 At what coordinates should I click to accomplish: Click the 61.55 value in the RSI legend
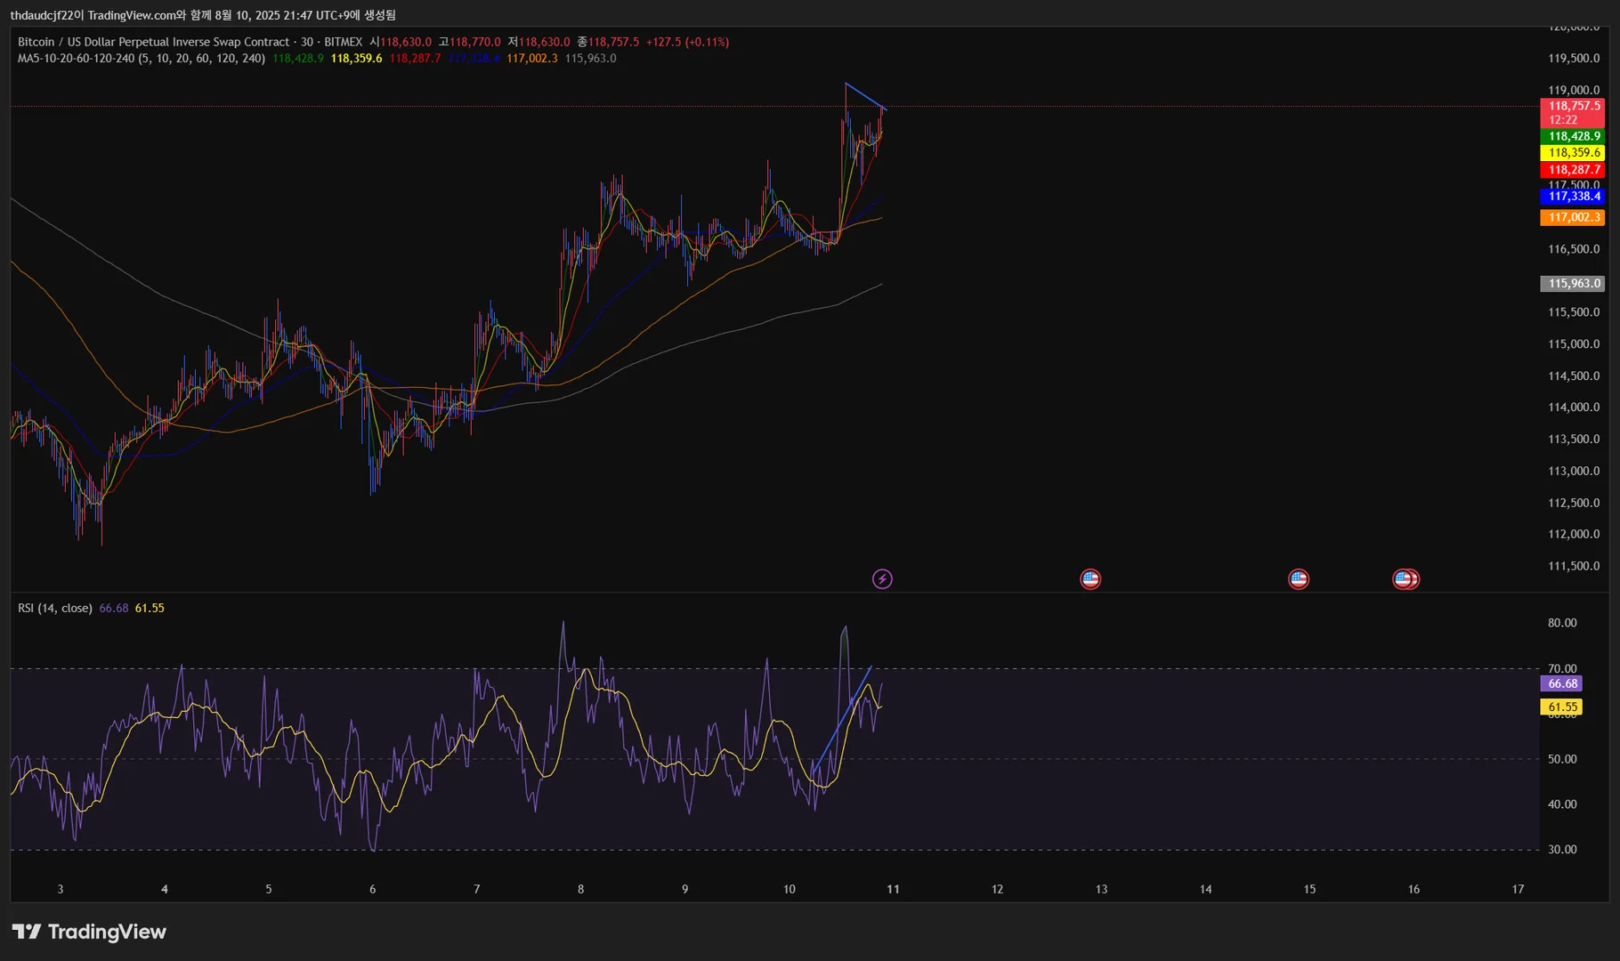pyautogui.click(x=150, y=609)
